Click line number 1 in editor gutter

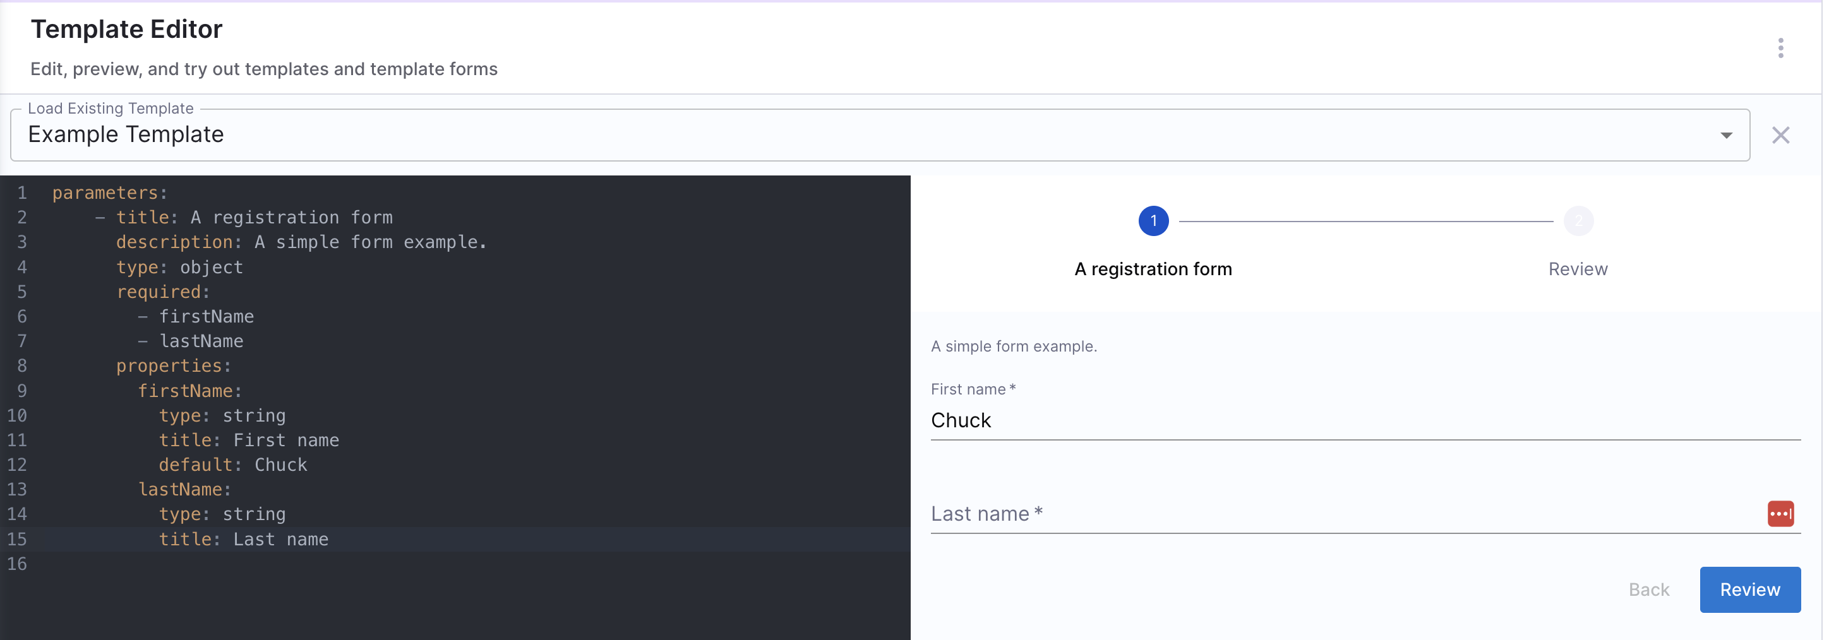pos(22,193)
